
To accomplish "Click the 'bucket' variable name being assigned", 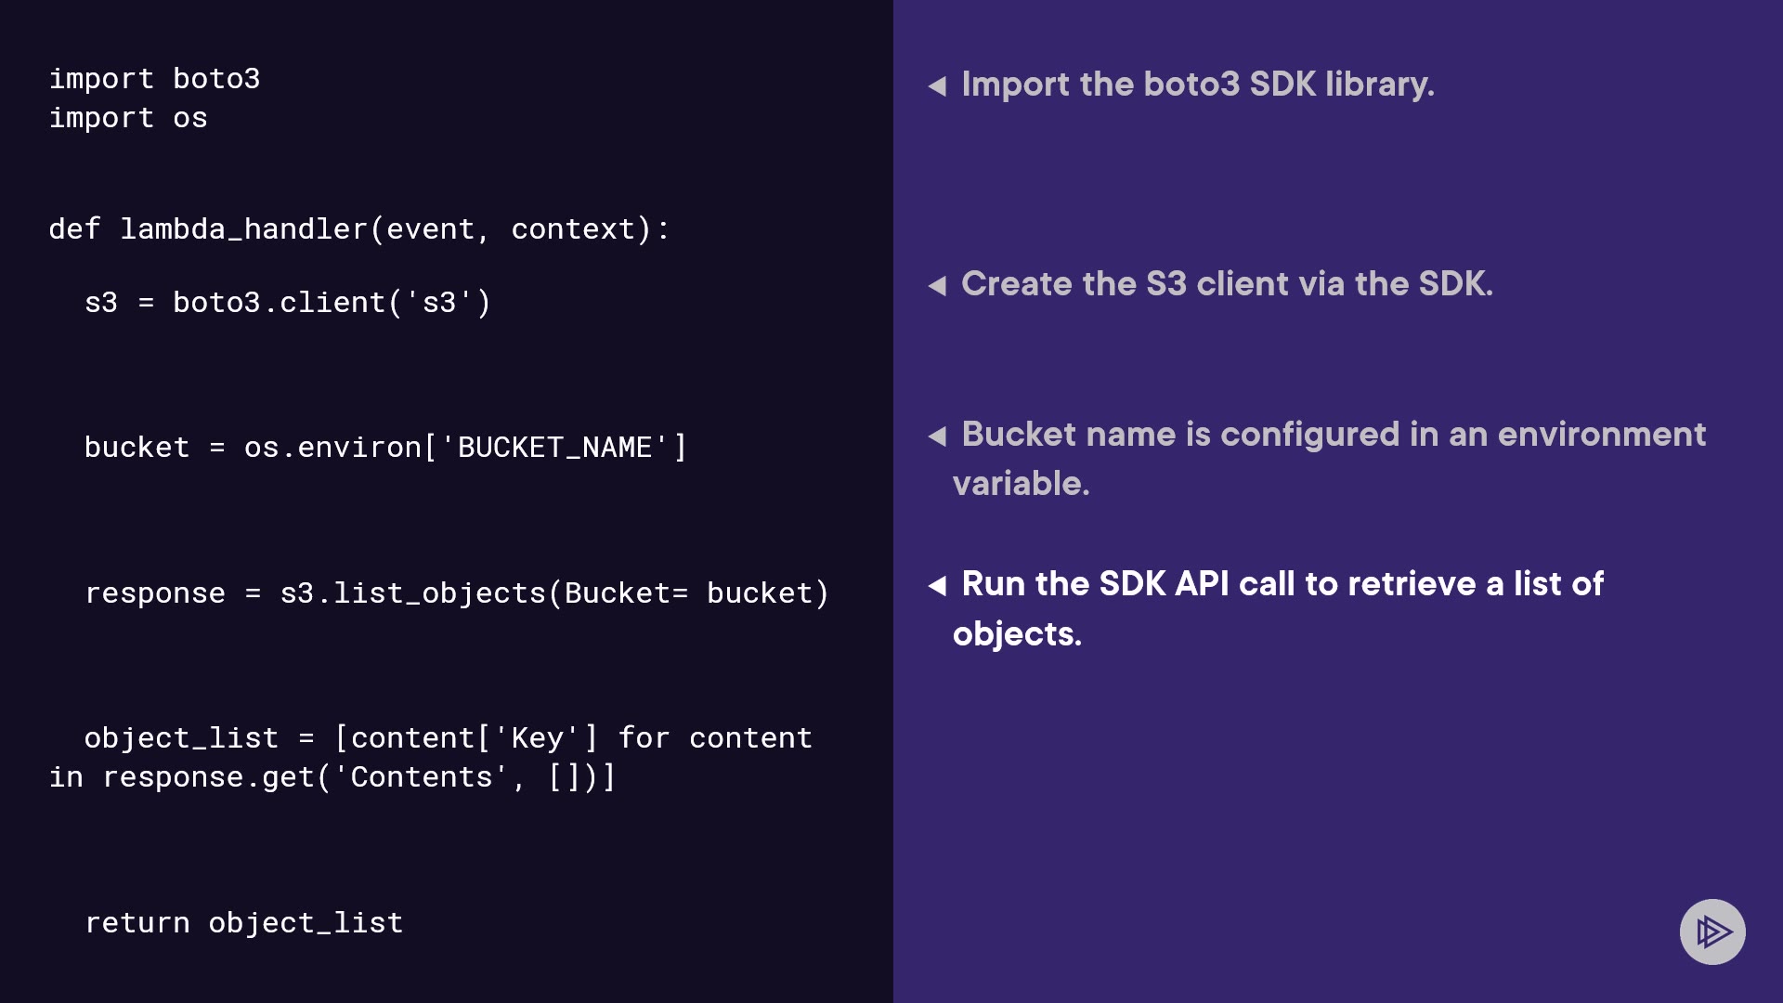I will 137,448.
